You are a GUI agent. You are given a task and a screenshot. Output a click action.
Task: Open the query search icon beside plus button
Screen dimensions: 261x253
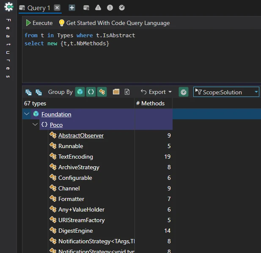coord(86,8)
